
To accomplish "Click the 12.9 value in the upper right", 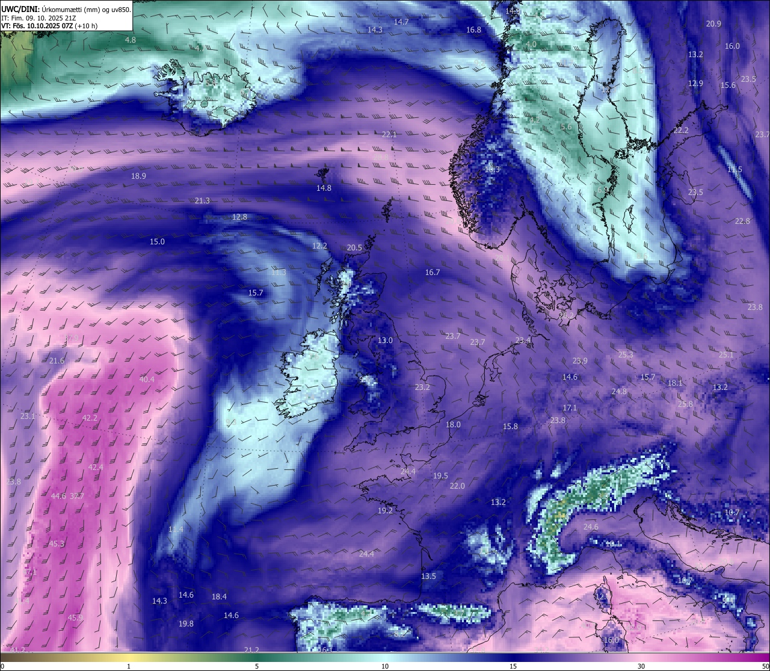I will (695, 84).
